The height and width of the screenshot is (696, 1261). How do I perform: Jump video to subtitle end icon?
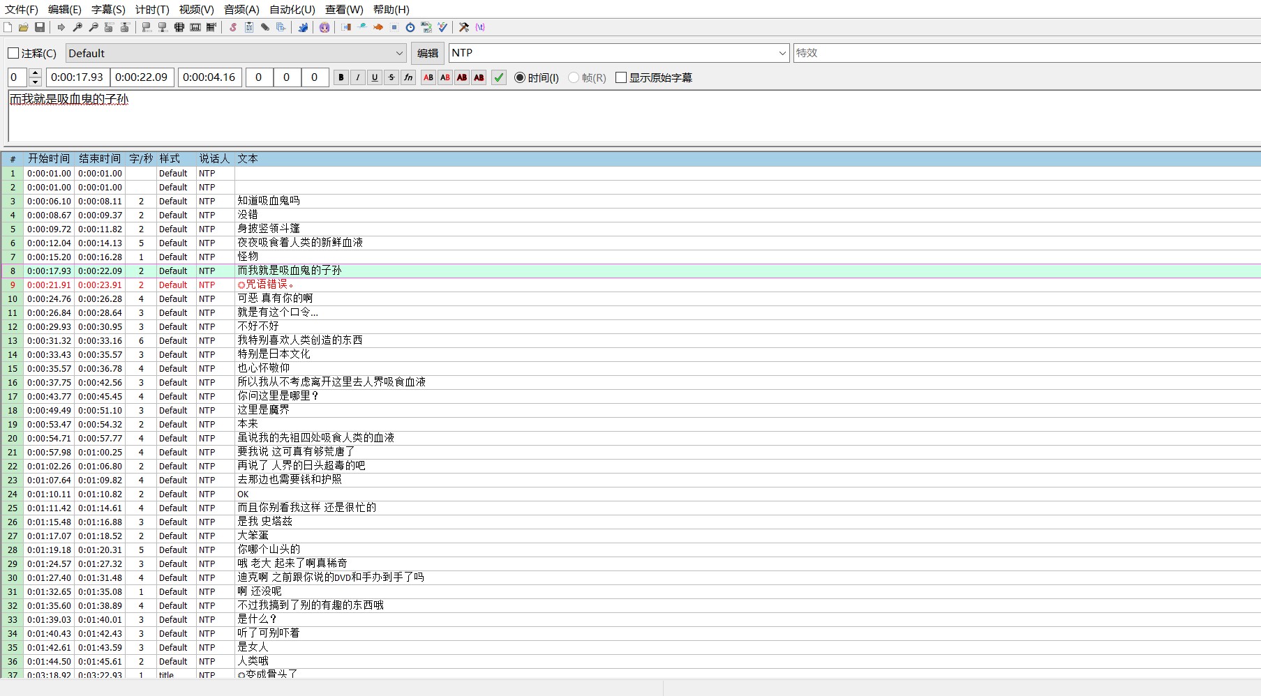point(125,27)
